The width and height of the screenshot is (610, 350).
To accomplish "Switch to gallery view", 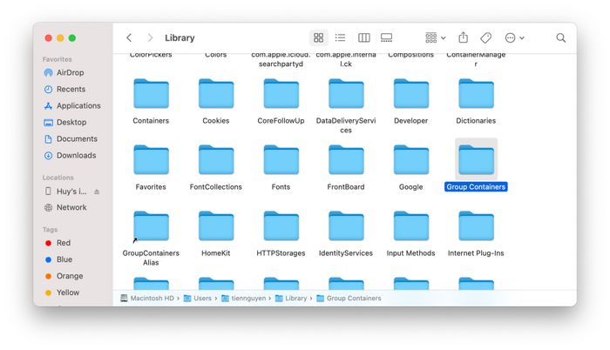I will [386, 38].
